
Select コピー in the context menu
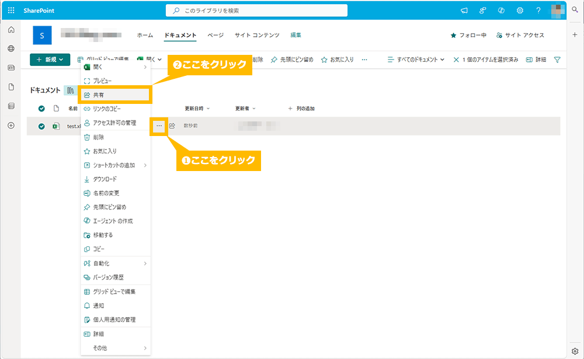116,249
